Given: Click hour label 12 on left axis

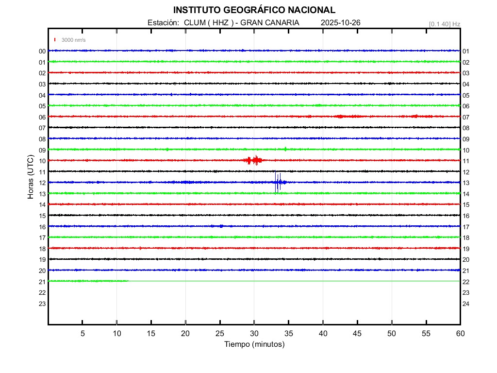Looking at the screenshot, I should click(x=42, y=183).
